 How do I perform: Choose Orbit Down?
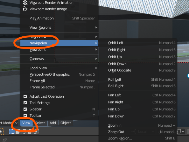coord(138,64)
